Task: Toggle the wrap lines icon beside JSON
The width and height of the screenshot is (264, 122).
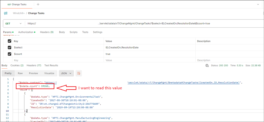Action: click(79, 73)
